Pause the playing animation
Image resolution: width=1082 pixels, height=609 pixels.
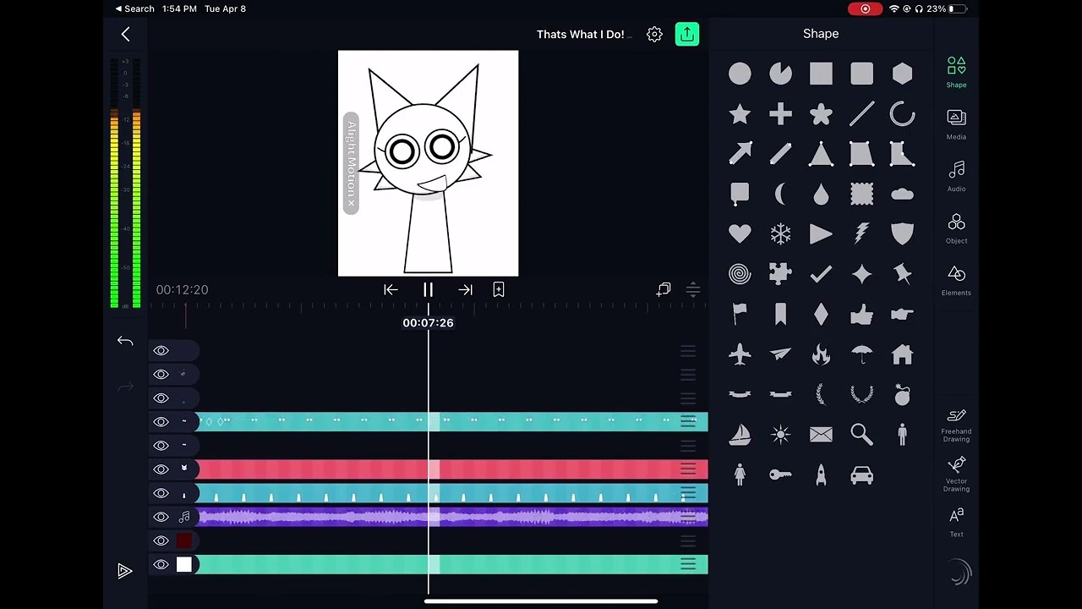point(428,289)
